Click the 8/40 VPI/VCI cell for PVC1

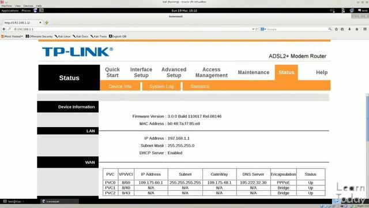126,188
